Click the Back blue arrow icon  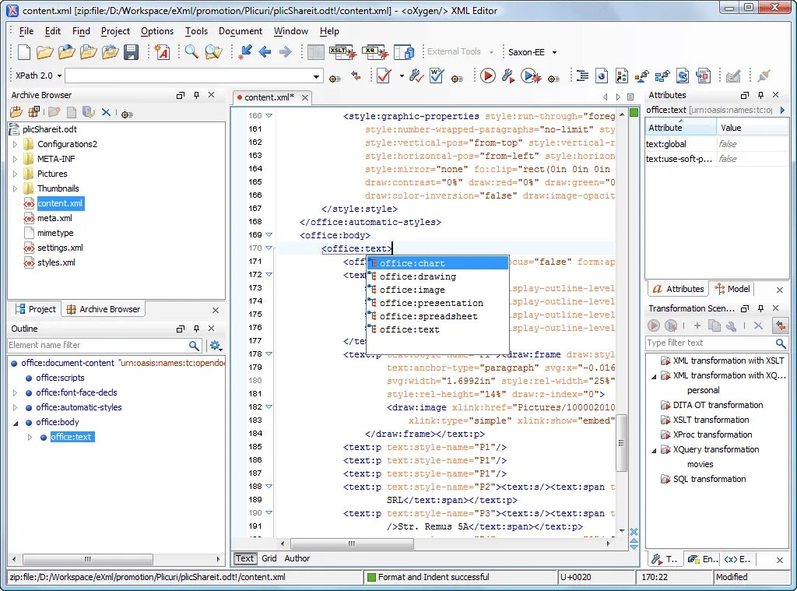(265, 52)
